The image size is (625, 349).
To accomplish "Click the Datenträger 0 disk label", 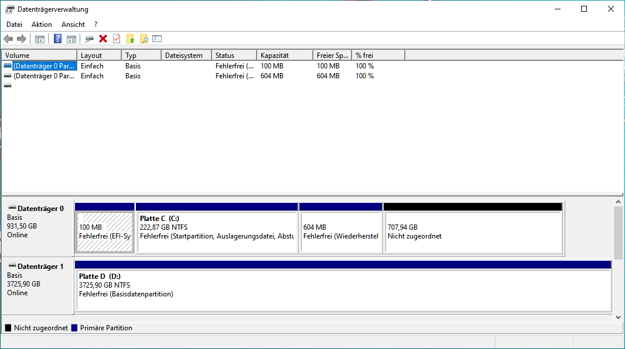I will 39,208.
